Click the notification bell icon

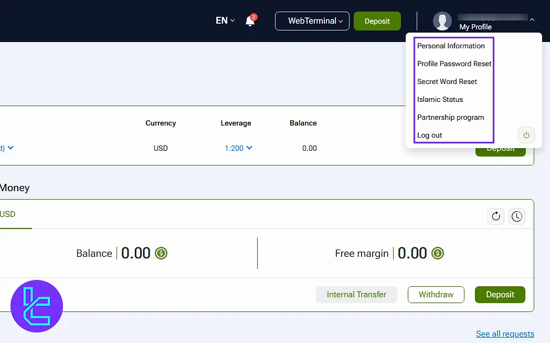250,21
